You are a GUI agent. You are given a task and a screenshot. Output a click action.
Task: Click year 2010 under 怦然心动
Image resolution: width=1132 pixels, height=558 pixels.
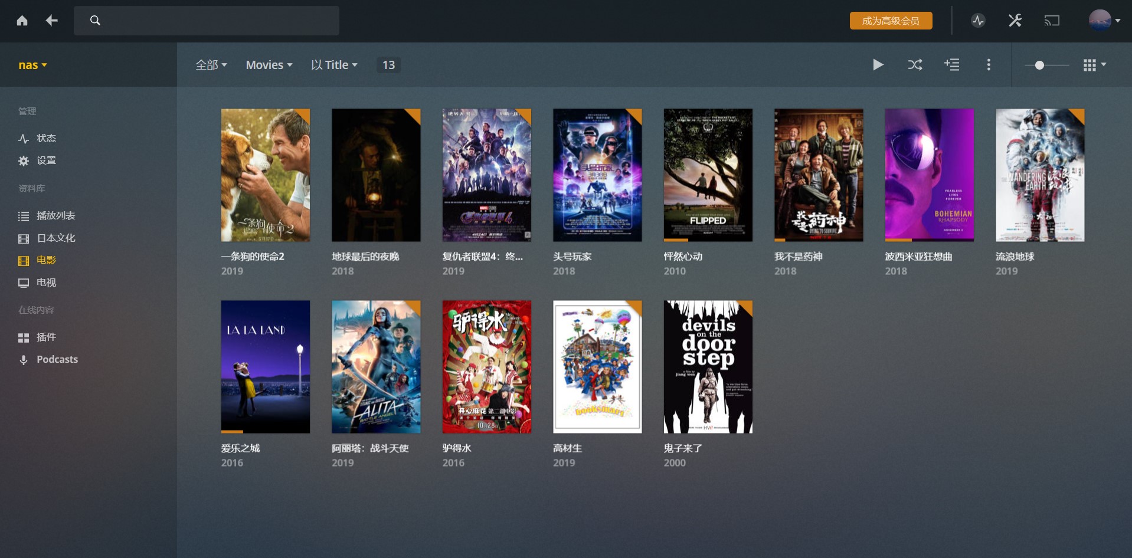click(675, 271)
